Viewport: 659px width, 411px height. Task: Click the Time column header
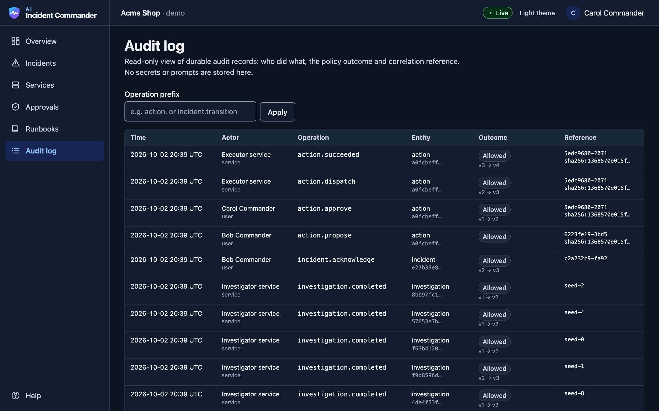click(138, 137)
